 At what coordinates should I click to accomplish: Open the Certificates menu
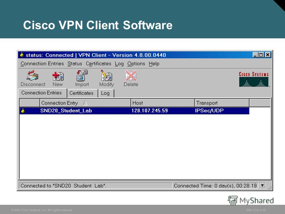coord(98,64)
